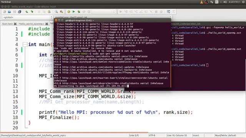Screen dimensions: 246x138
Task: Save all files with stacked-disks icon
Action: 20,12
